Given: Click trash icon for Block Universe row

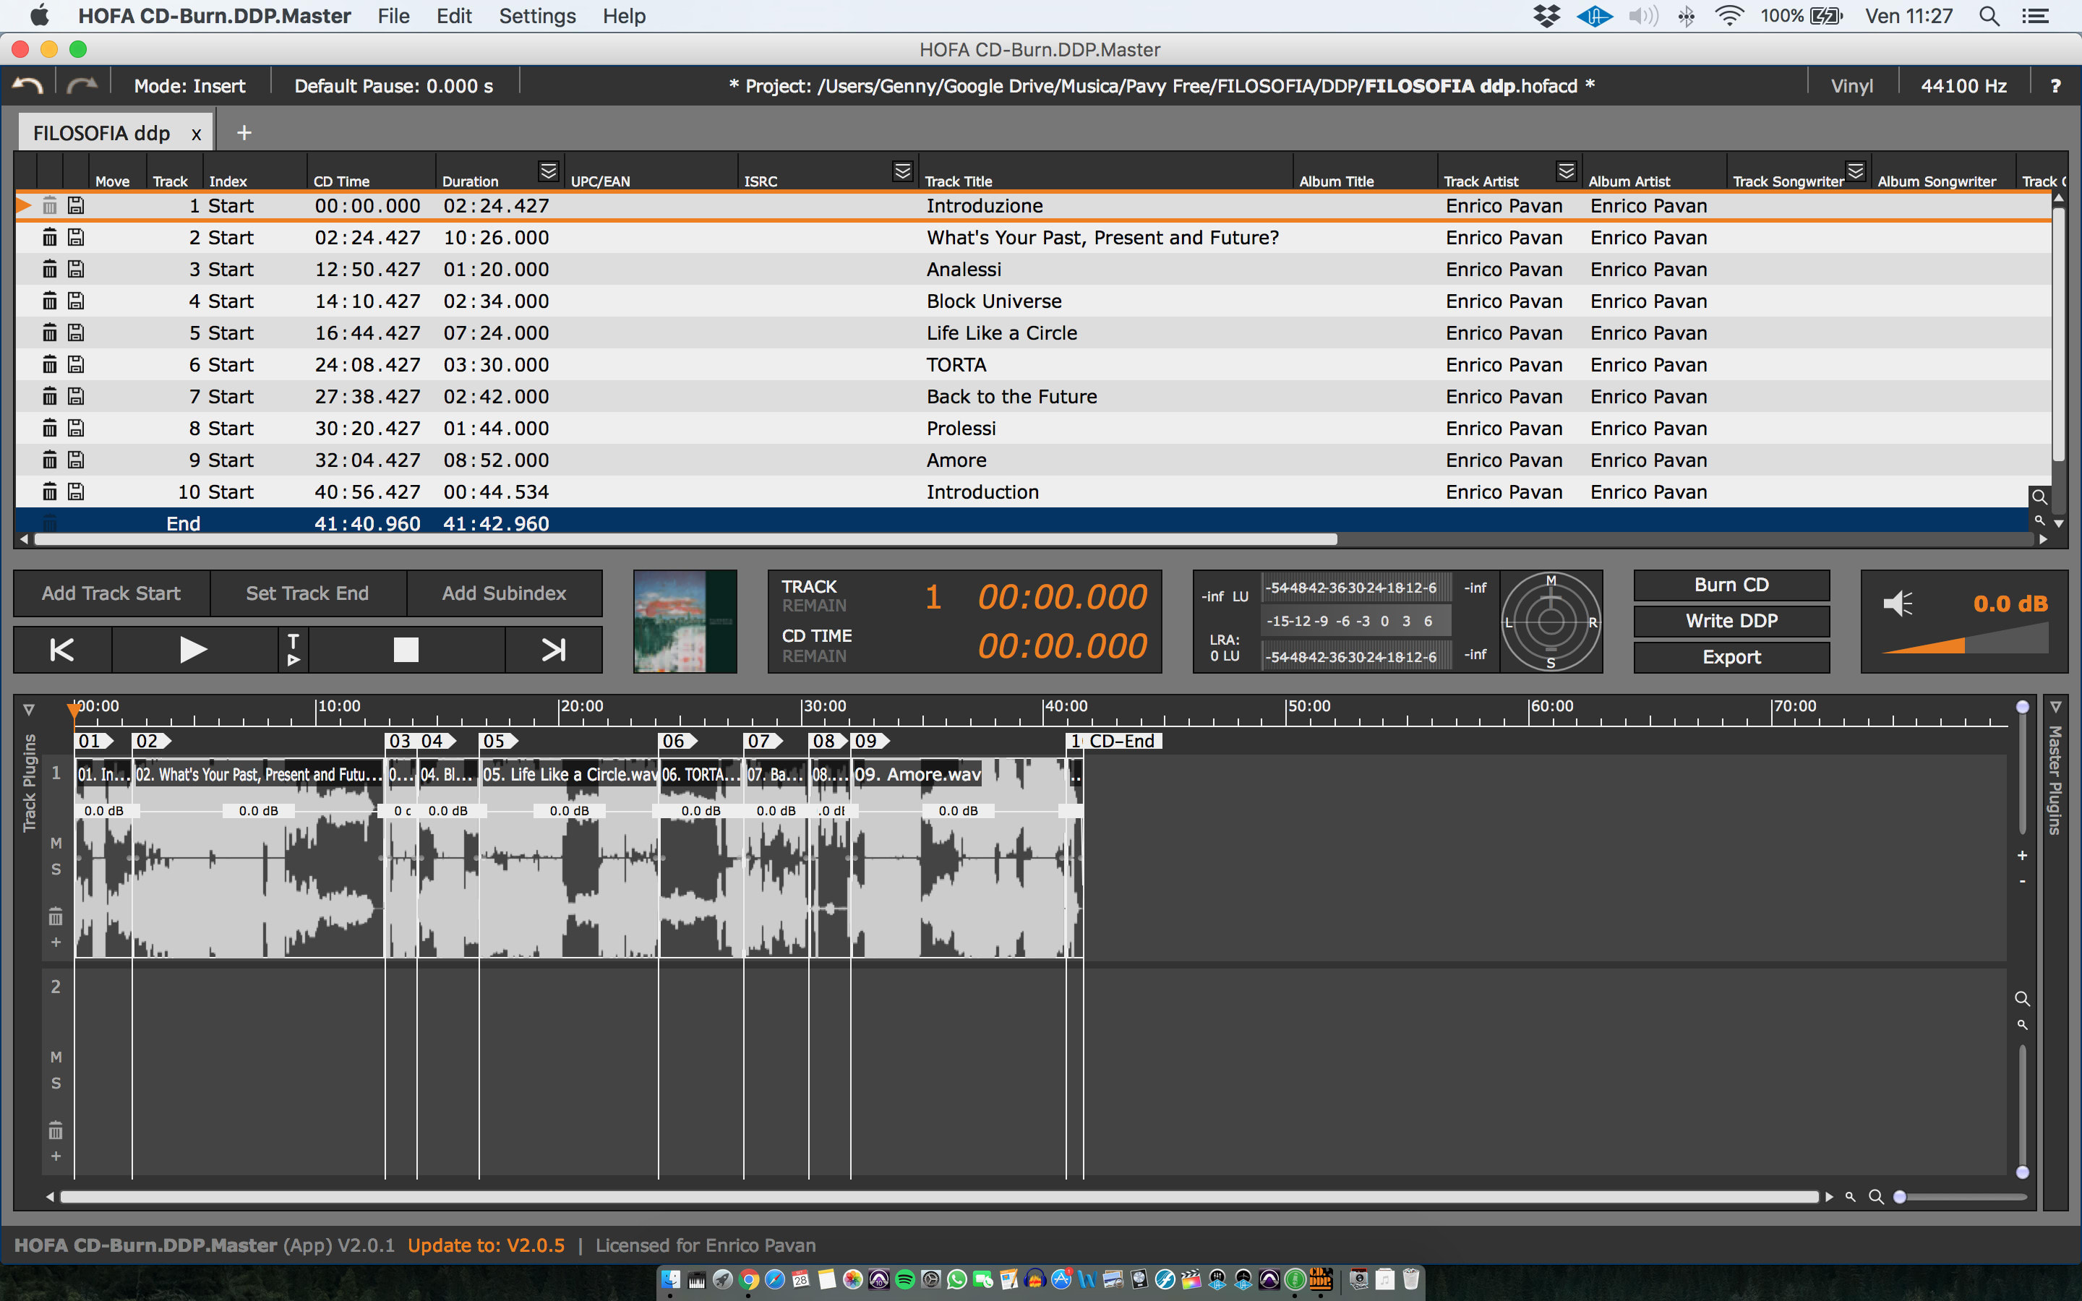Looking at the screenshot, I should [50, 300].
